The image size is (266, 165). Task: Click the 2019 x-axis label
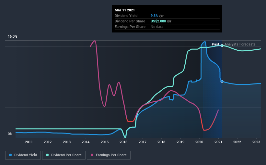(x=180, y=142)
